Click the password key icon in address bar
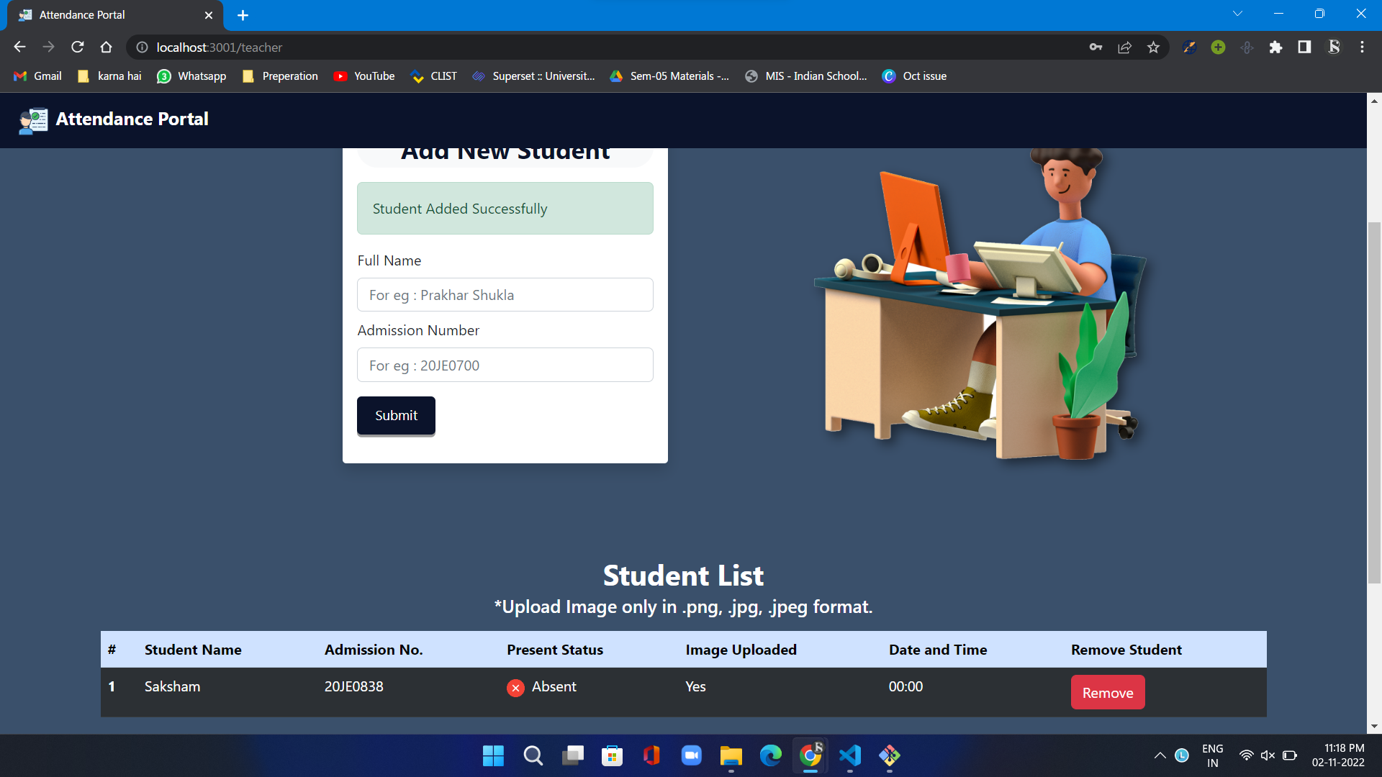1382x777 pixels. pyautogui.click(x=1096, y=47)
